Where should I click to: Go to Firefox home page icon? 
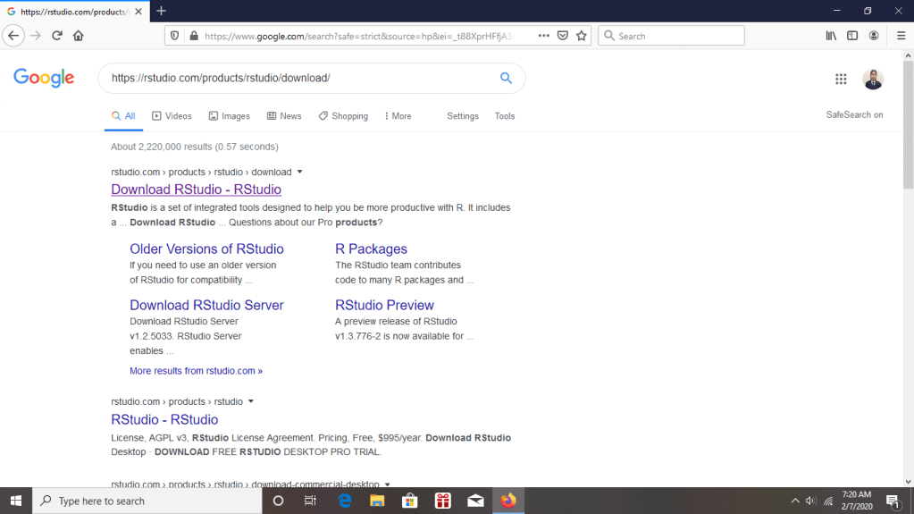79,36
